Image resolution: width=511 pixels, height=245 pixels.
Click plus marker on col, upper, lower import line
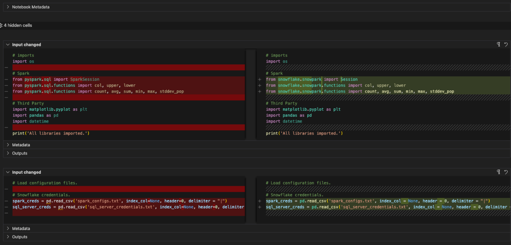coord(260,85)
